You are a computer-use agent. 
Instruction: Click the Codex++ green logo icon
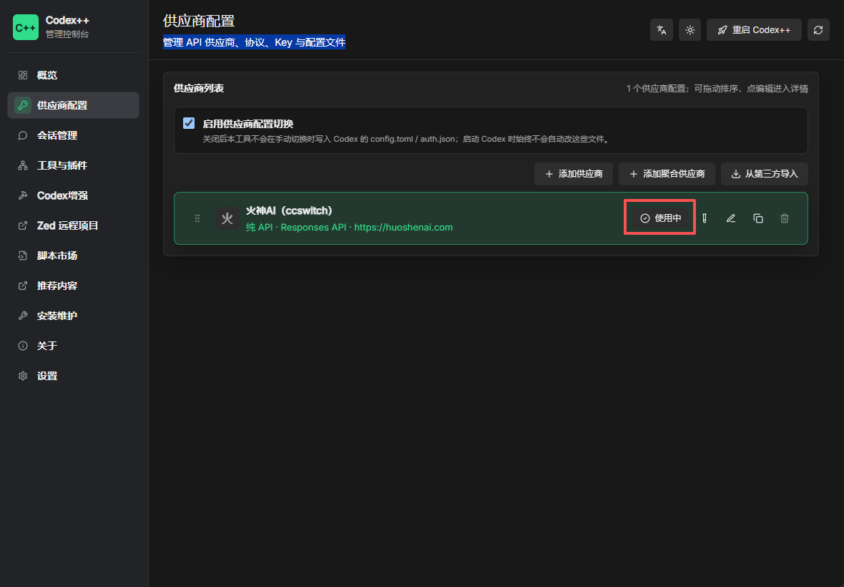click(x=26, y=27)
